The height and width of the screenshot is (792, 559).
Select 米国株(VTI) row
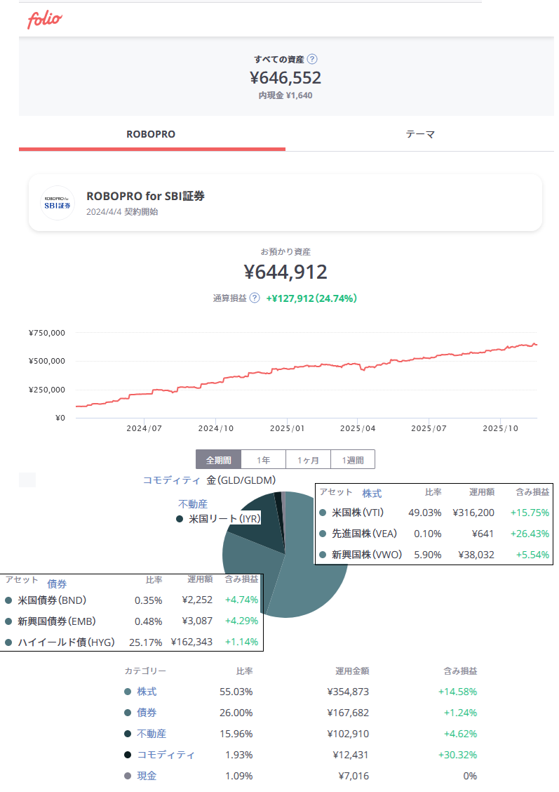pos(434,513)
